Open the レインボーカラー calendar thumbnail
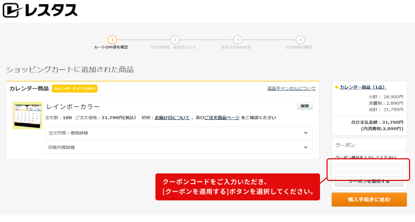 click(x=28, y=116)
